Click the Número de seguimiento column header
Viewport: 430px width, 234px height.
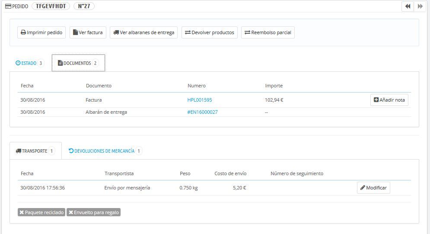click(297, 173)
